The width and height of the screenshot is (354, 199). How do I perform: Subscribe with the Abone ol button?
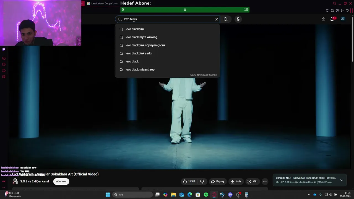[x=61, y=181]
